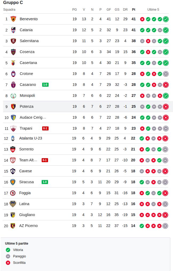This screenshot has height=271, width=173.
Task: Click the Monopoli club badge
Action: (13, 95)
